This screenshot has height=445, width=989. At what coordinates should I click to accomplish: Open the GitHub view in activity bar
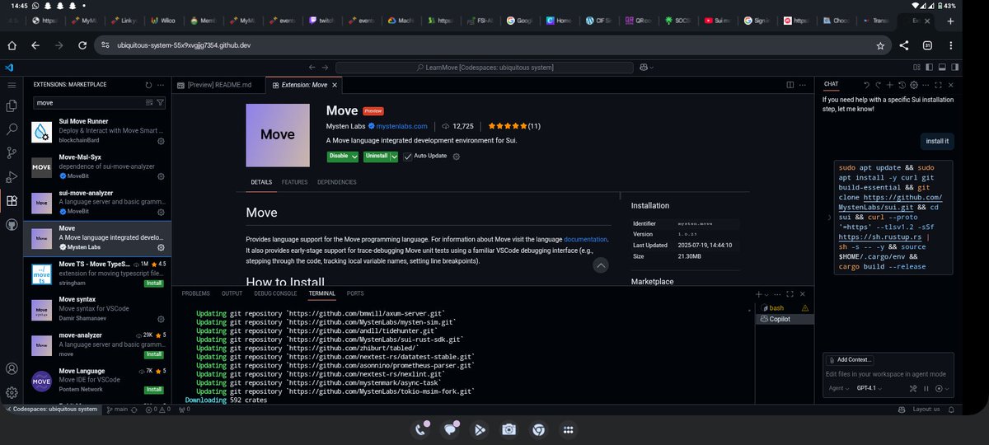click(12, 224)
